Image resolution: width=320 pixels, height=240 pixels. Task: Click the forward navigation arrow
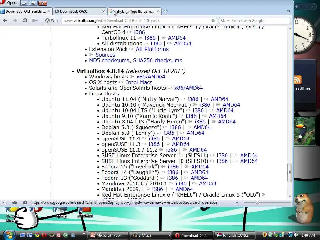coord(15,20)
